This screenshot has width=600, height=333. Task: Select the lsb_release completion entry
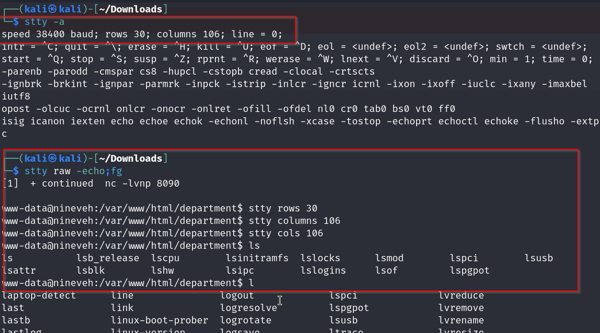click(x=108, y=258)
